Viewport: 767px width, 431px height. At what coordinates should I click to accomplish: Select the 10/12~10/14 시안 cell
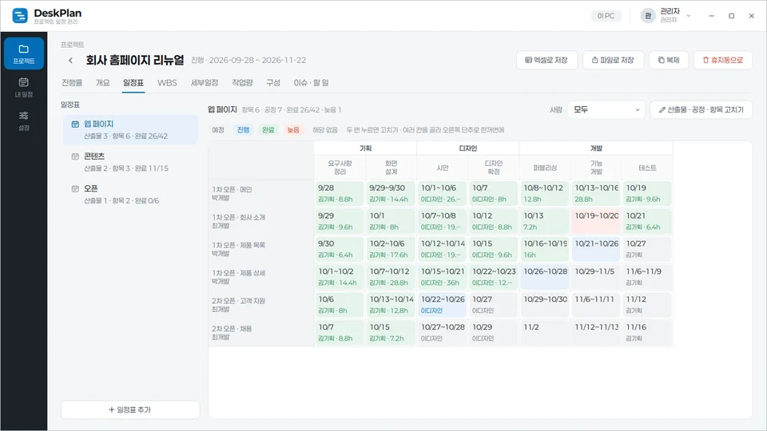click(x=442, y=249)
